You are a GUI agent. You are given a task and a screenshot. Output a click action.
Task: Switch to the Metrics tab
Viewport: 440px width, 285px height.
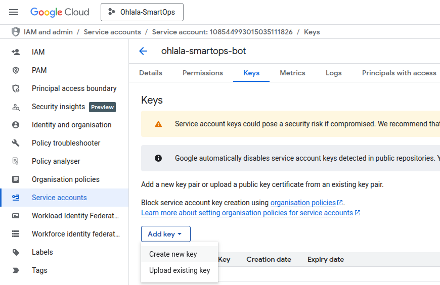tap(292, 73)
